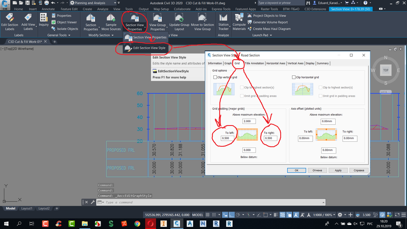Open File Explorer from taskbar
The height and width of the screenshot is (229, 407).
pos(85,224)
